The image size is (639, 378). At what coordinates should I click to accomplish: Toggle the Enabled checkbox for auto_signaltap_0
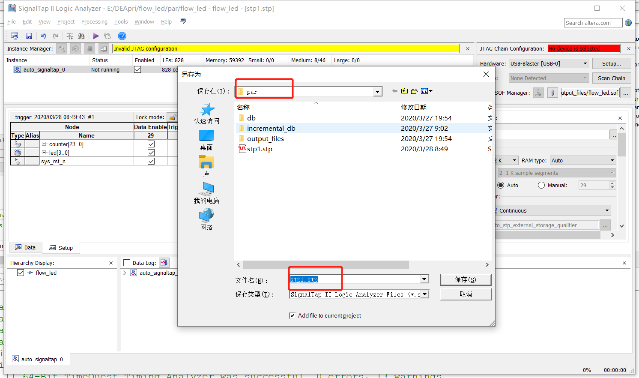pos(138,69)
